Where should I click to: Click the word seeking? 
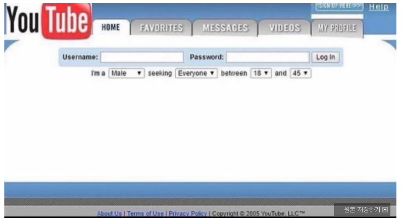[x=160, y=74]
